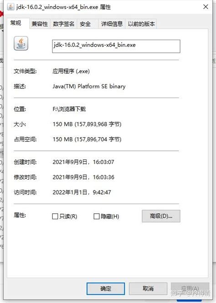The width and height of the screenshot is (216, 303).
Task: Click the Java(TM) Platform SE binary description
Action: 89,87
